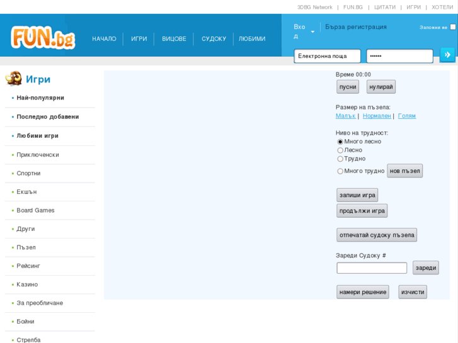The image size is (458, 343).
Task: Open the ИГРИ link in the top network bar
Action: coord(414,8)
